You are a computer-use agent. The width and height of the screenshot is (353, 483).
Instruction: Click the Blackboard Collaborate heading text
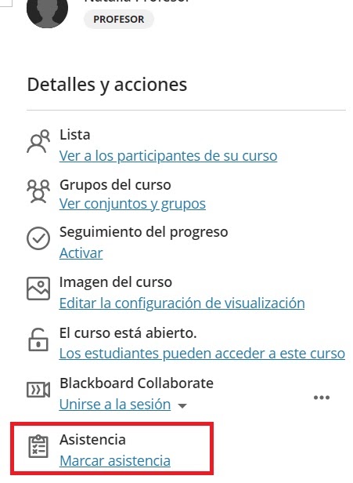click(x=136, y=383)
